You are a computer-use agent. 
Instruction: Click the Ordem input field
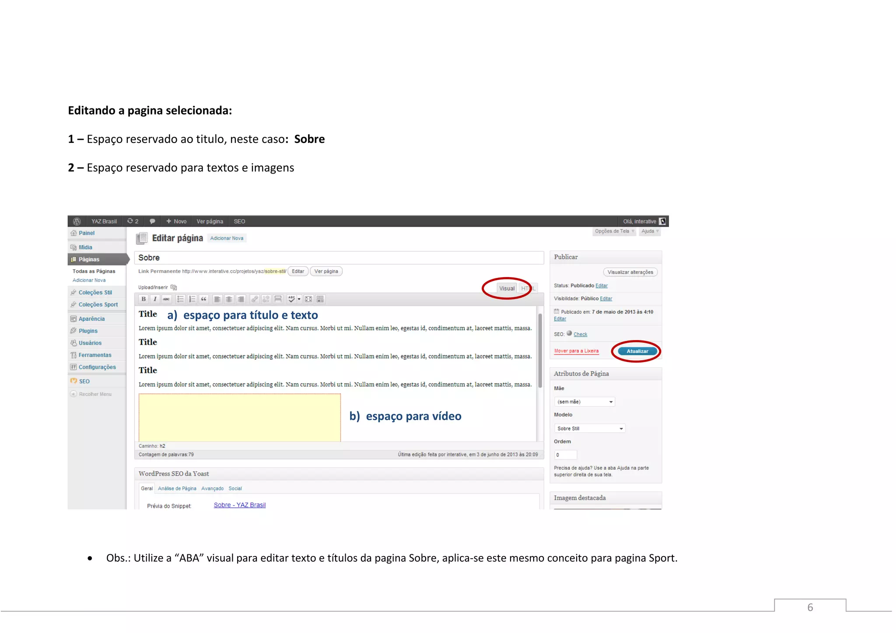(x=566, y=455)
